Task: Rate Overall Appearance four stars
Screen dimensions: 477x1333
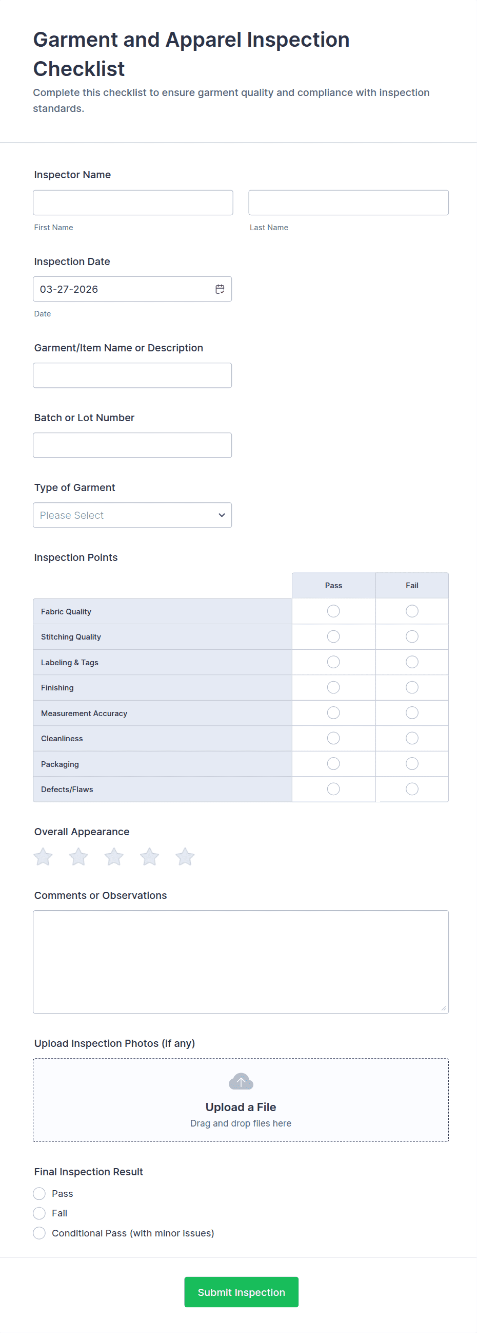Action: [149, 857]
